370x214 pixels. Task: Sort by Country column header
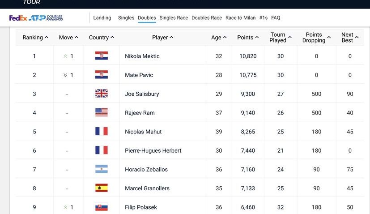102,38
